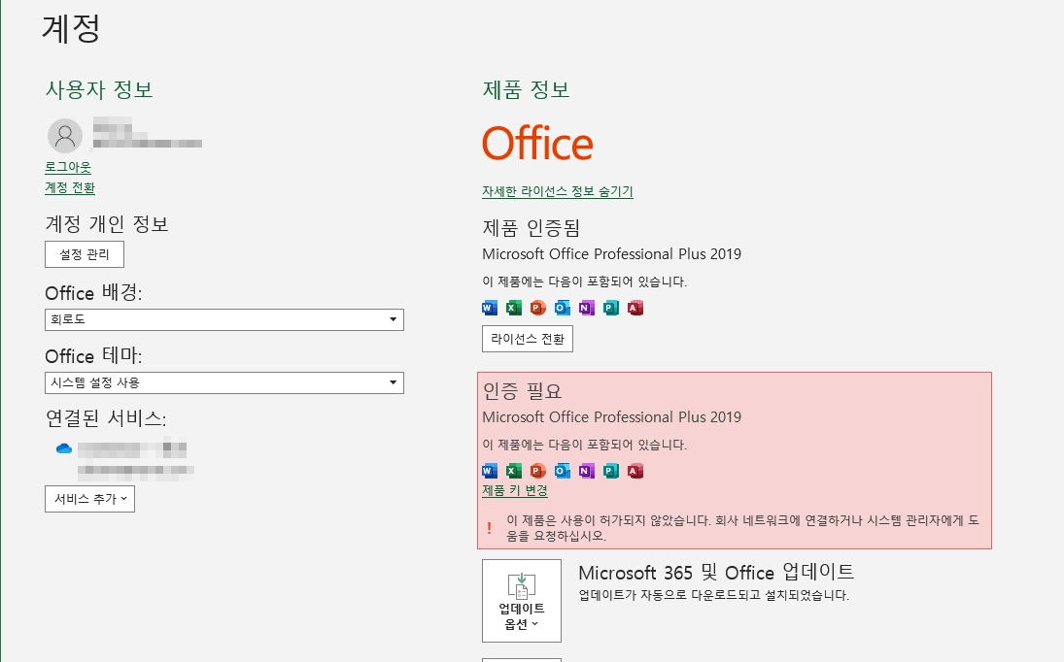Click the OneNote icon in the 인증 필요 box

[587, 471]
